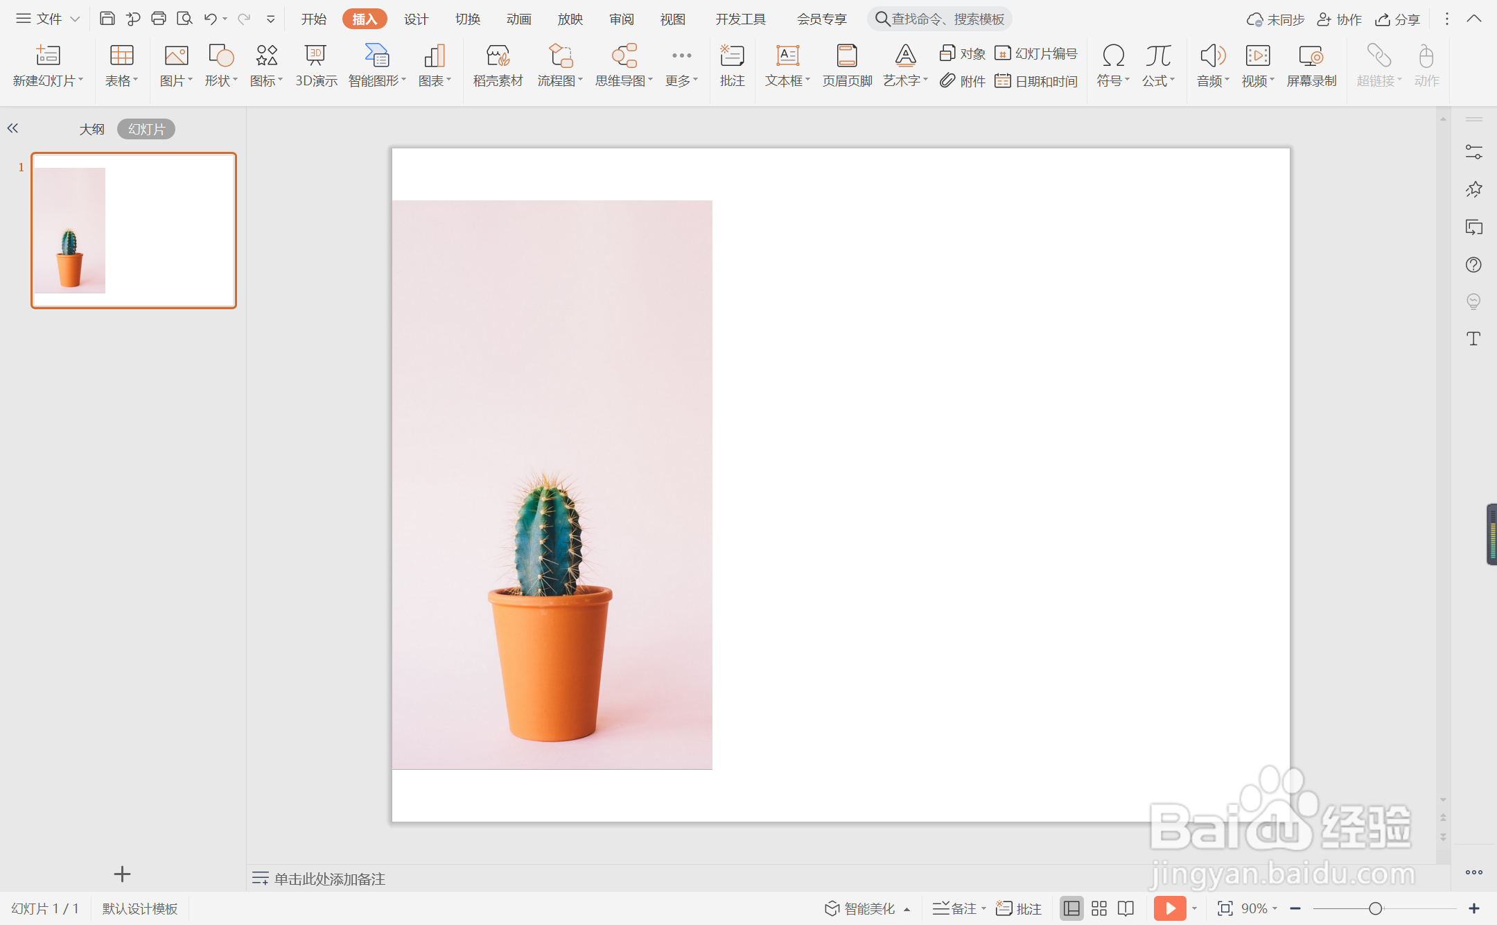
Task: Click the 分享 share button
Action: tap(1398, 19)
